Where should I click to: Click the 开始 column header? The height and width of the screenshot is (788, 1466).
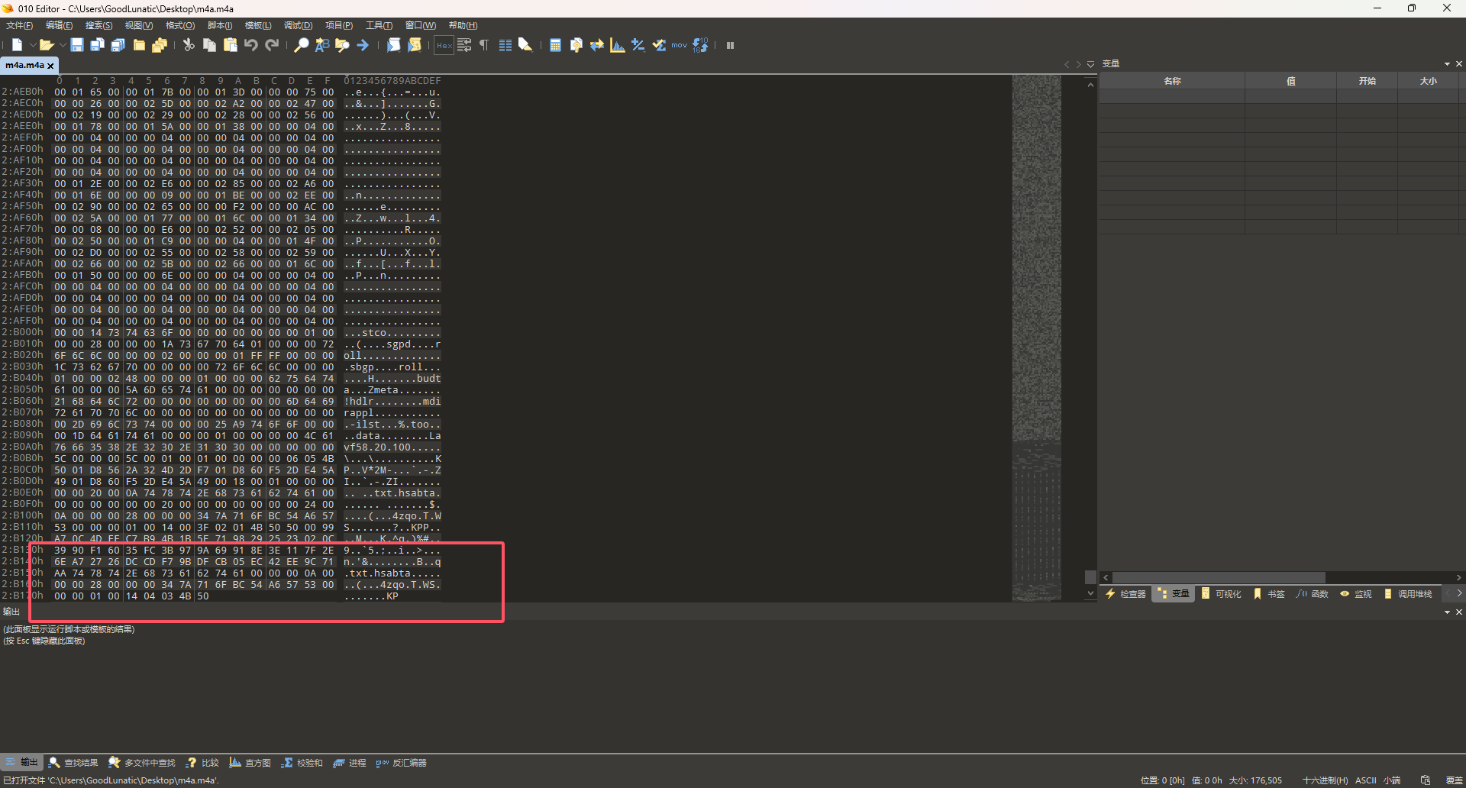click(x=1367, y=81)
